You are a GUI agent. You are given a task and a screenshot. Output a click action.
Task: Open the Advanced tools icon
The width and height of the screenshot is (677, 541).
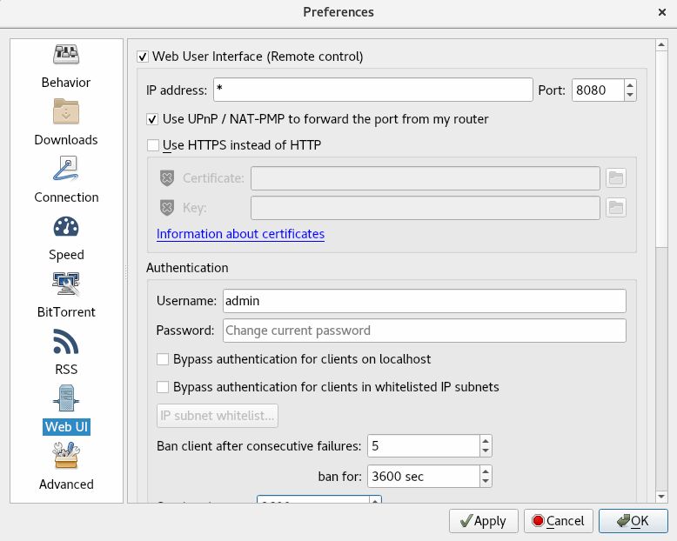[66, 456]
